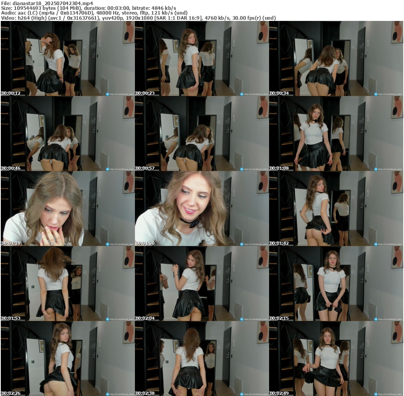Click the Video codec info line
The width and height of the screenshot is (404, 396).
pos(138,18)
